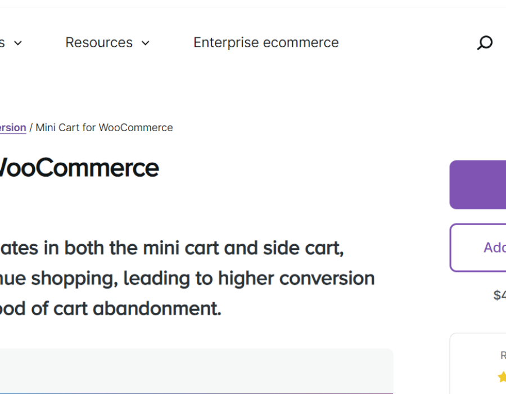Open the Resources menu
The image size is (506, 394).
click(x=99, y=43)
